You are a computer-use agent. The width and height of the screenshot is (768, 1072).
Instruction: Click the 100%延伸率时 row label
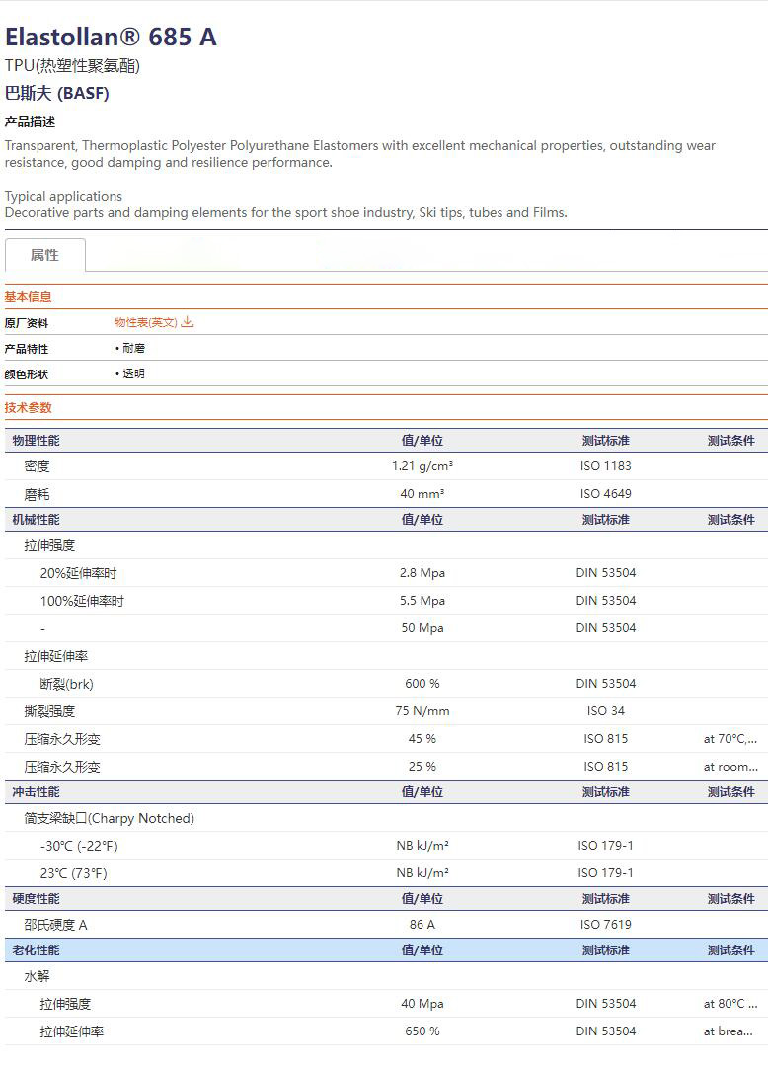(82, 601)
